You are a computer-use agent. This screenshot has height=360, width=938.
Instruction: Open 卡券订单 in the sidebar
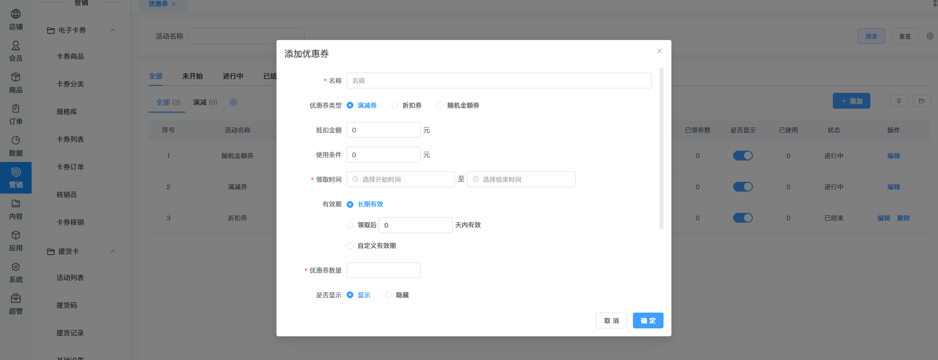click(x=70, y=167)
